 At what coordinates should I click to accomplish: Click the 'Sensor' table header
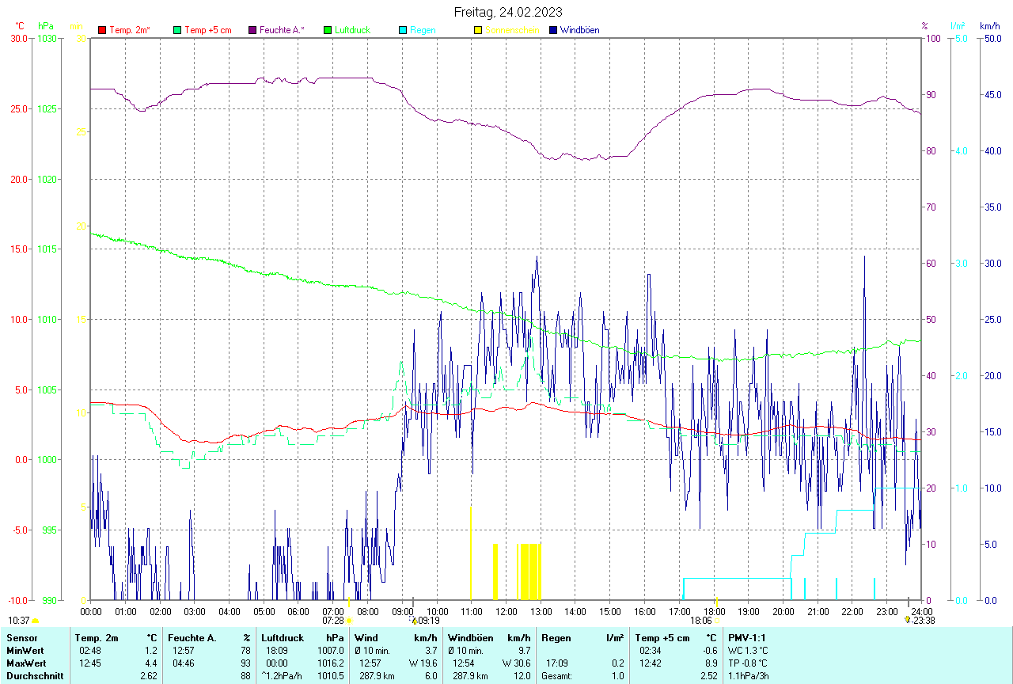21,637
